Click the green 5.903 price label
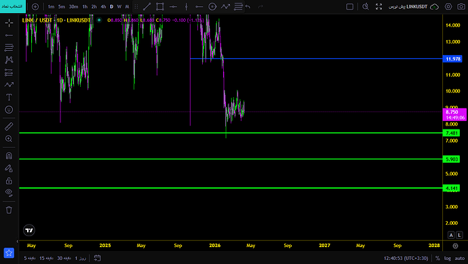The image size is (468, 264). pos(452,159)
